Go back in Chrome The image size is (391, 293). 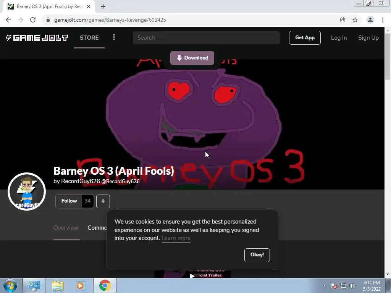(8, 20)
